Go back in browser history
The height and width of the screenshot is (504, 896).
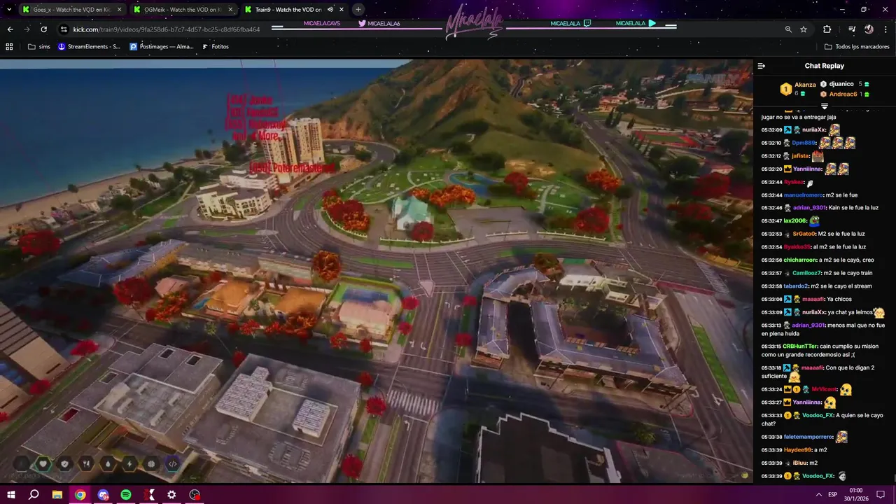click(10, 29)
